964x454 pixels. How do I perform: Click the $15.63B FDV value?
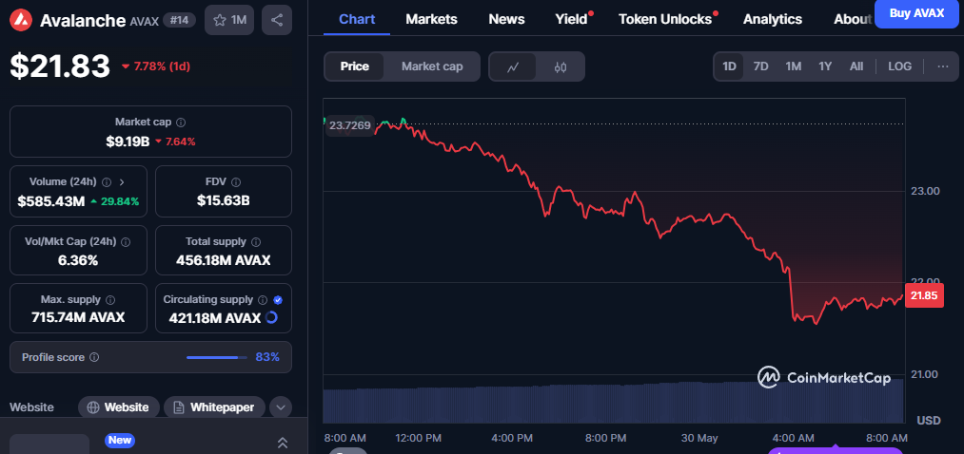coord(224,200)
